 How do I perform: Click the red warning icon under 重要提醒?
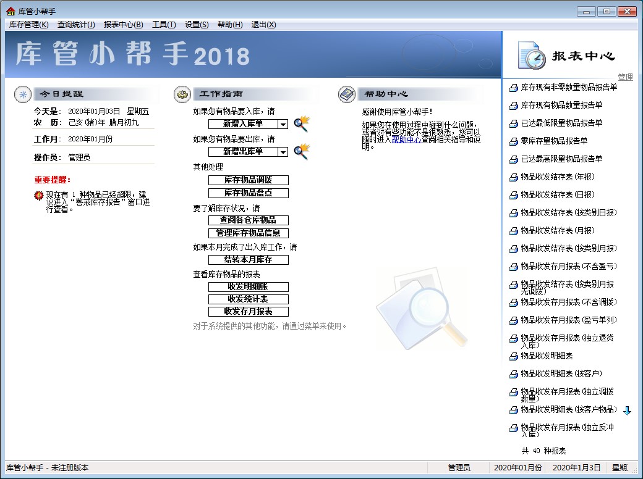tap(39, 196)
